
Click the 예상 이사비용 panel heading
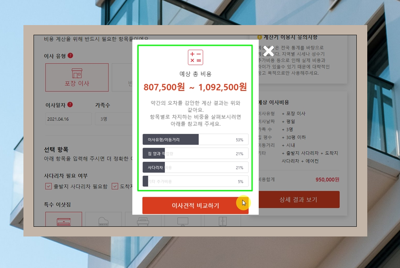(x=274, y=102)
